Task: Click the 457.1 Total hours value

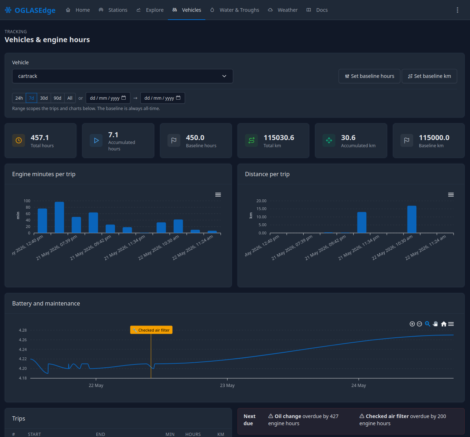Action: click(40, 138)
